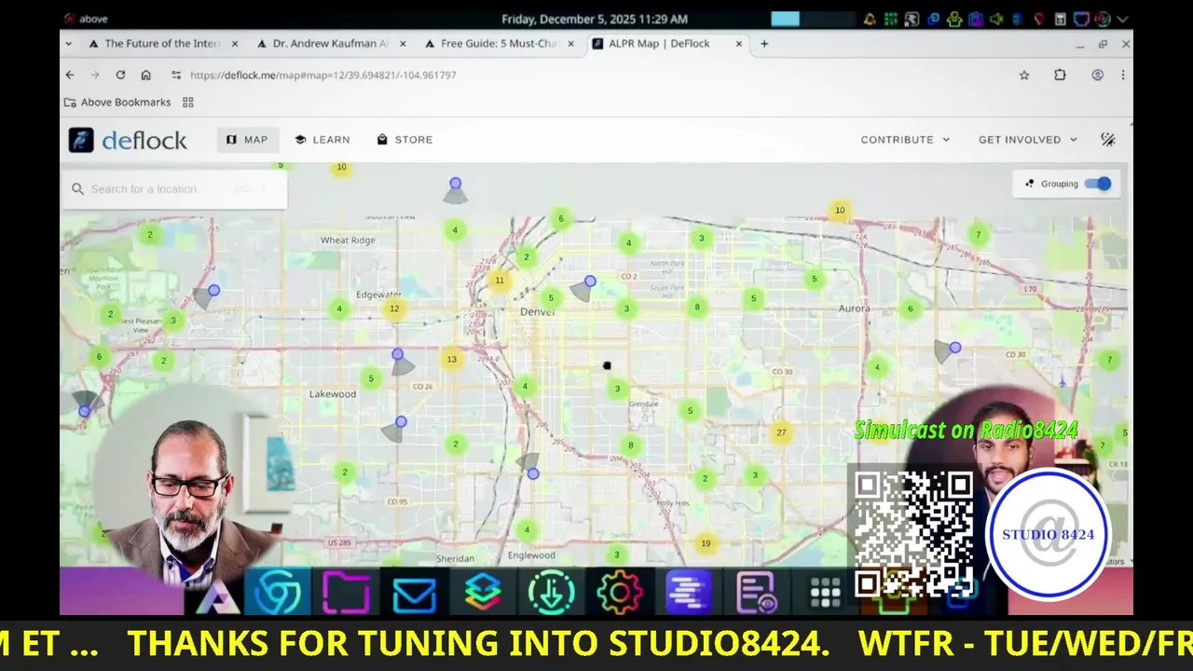This screenshot has width=1193, height=671.
Task: Open the mail envelope icon in dock
Action: coord(414,593)
